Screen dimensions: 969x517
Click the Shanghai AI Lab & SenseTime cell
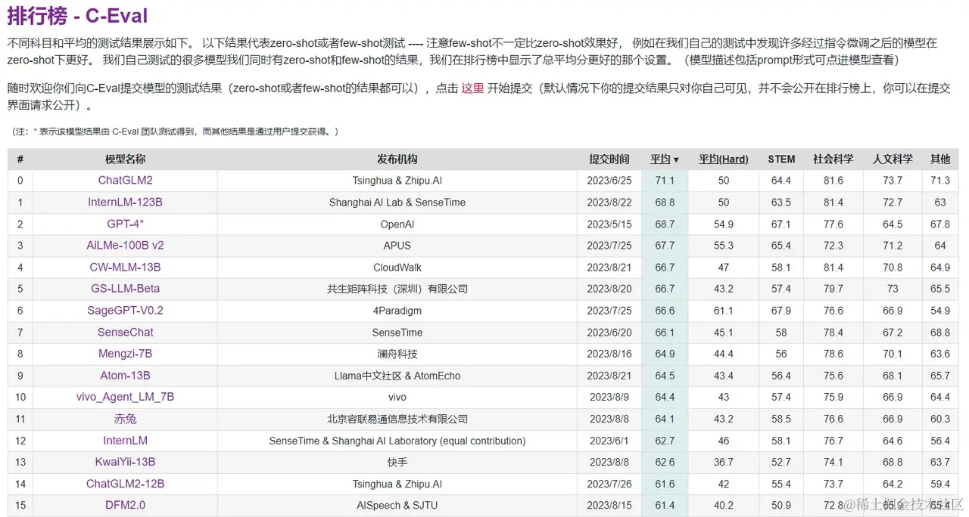[397, 203]
